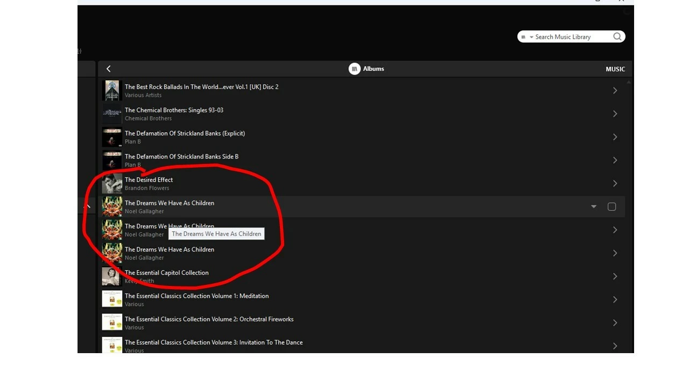689x387 pixels.
Task: Expand Defamation Of Strickland Banks (Explicit) chevron
Action: pos(615,137)
